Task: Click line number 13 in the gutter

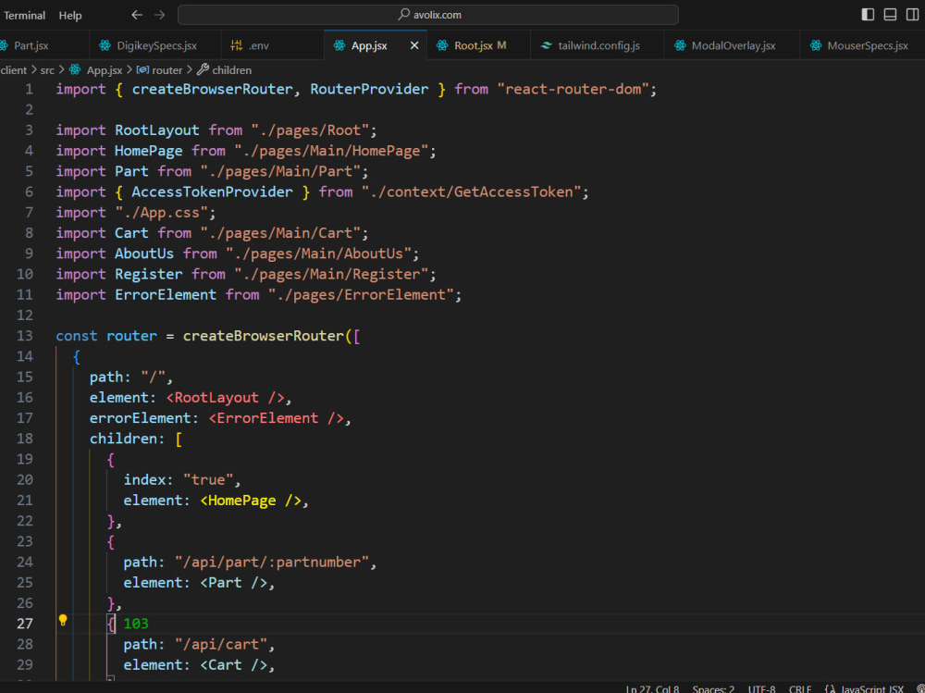Action: point(25,335)
